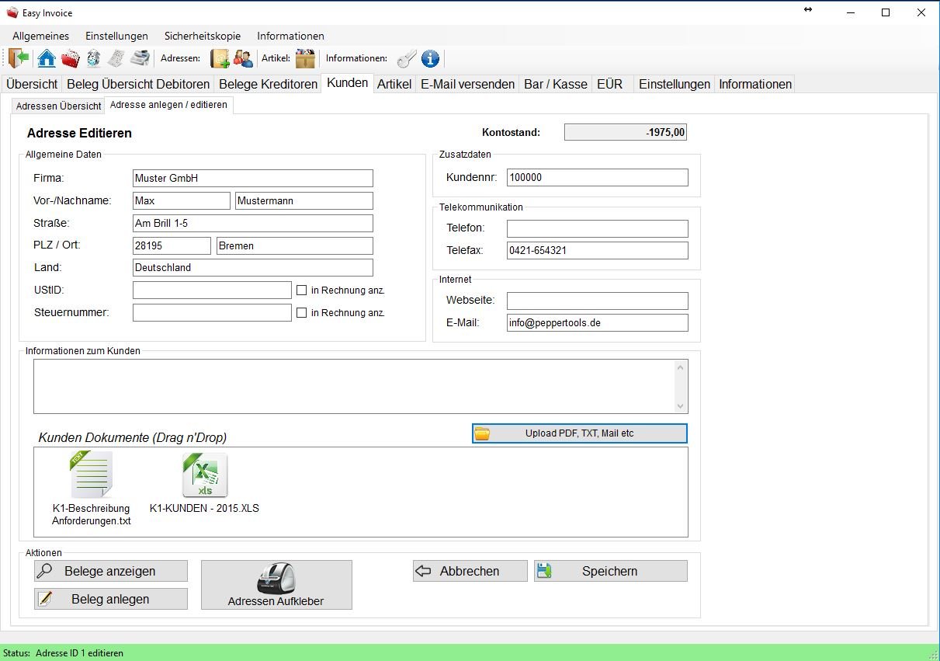Screen dimensions: 940x661
Task: Click the exit door icon in toolbar
Action: [19, 58]
